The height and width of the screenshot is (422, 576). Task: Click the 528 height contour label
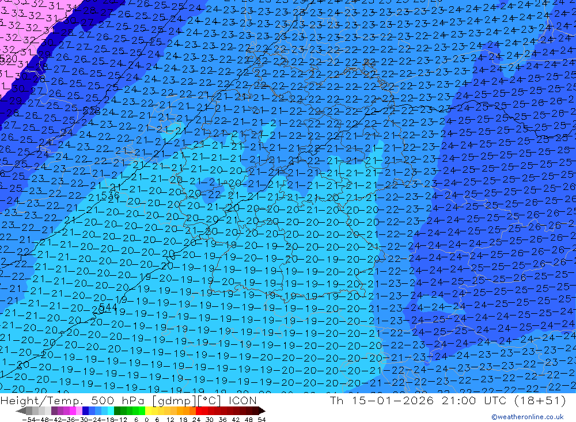[x=92, y=110]
